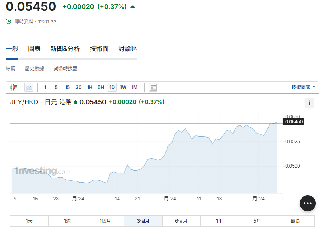The height and width of the screenshot is (229, 321).
Task: Choose the 5-minute interval
Action: point(56,87)
